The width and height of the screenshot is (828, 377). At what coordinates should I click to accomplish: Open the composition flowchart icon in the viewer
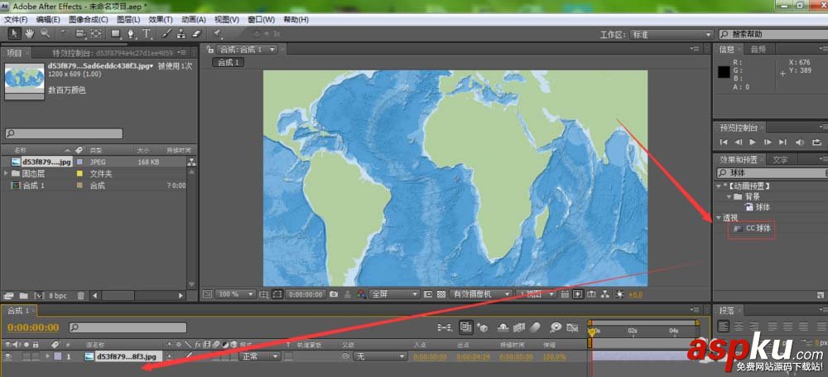point(605,294)
